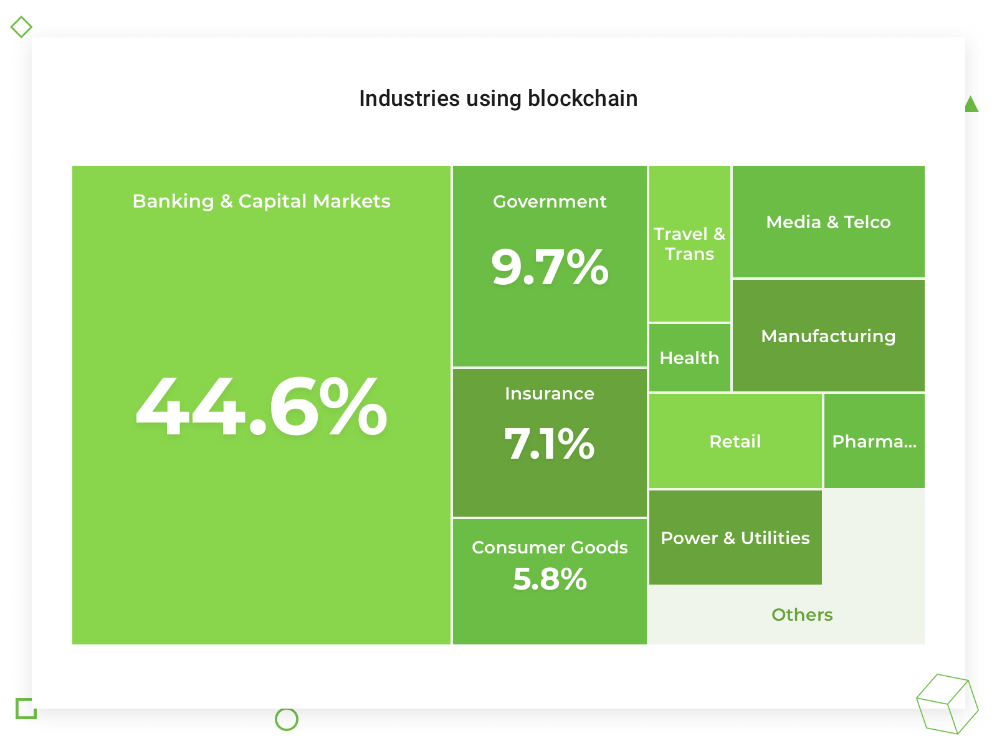Click the Industries using blockchain title
997x746 pixels.
(x=499, y=98)
